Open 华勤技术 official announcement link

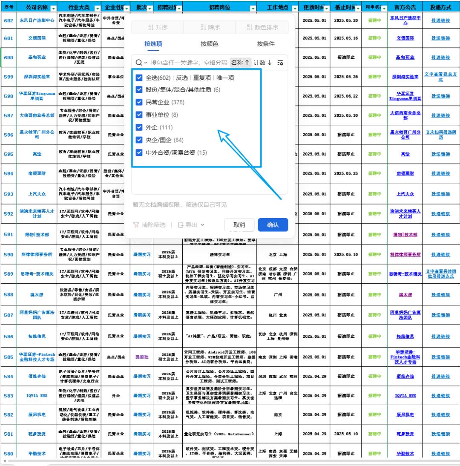click(405, 454)
